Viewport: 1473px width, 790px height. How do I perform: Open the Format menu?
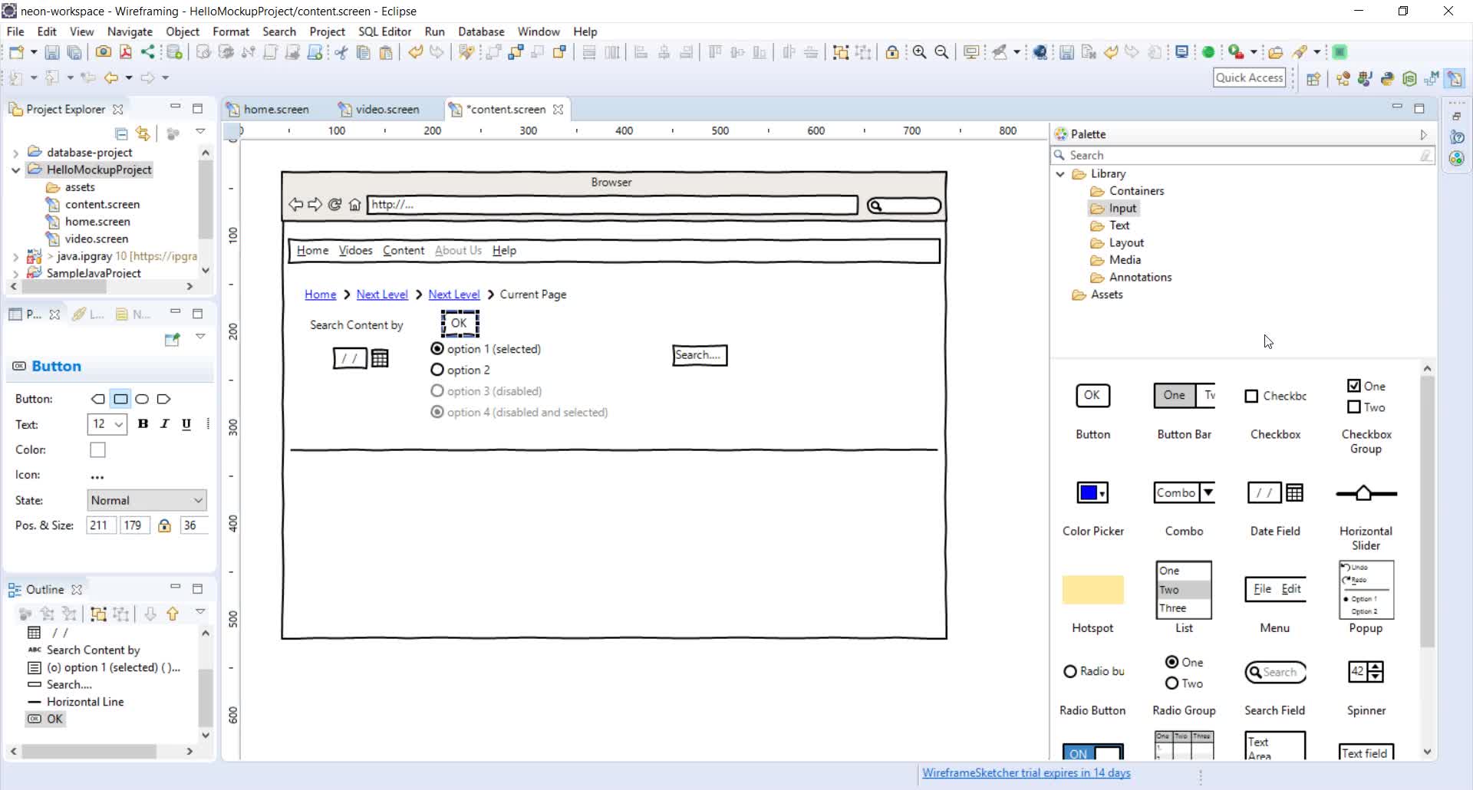coord(230,31)
